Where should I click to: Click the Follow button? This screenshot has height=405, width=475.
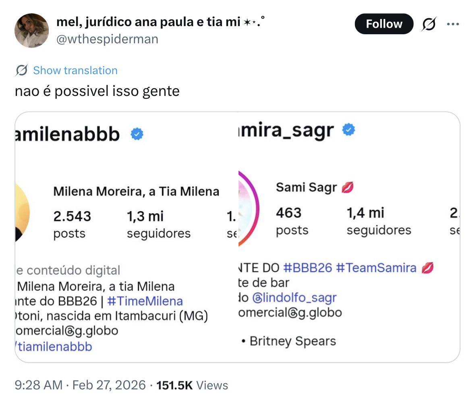point(384,24)
